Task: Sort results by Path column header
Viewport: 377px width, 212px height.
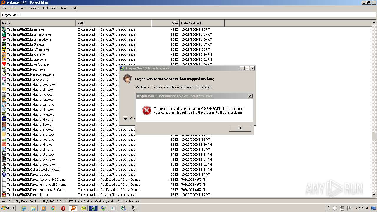Action: click(x=114, y=23)
